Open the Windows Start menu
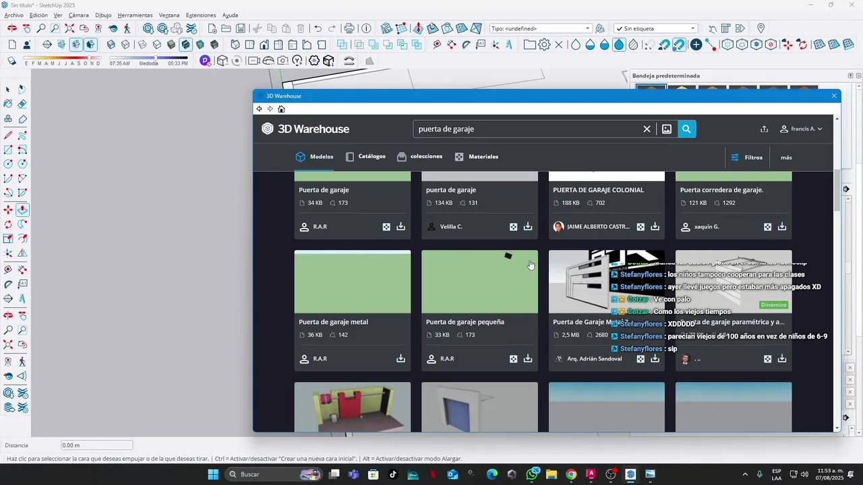The width and height of the screenshot is (863, 485). coord(213,474)
